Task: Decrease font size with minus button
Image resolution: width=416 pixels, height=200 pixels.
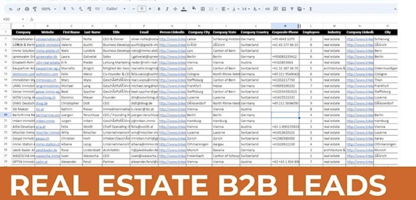Action: tap(133, 9)
